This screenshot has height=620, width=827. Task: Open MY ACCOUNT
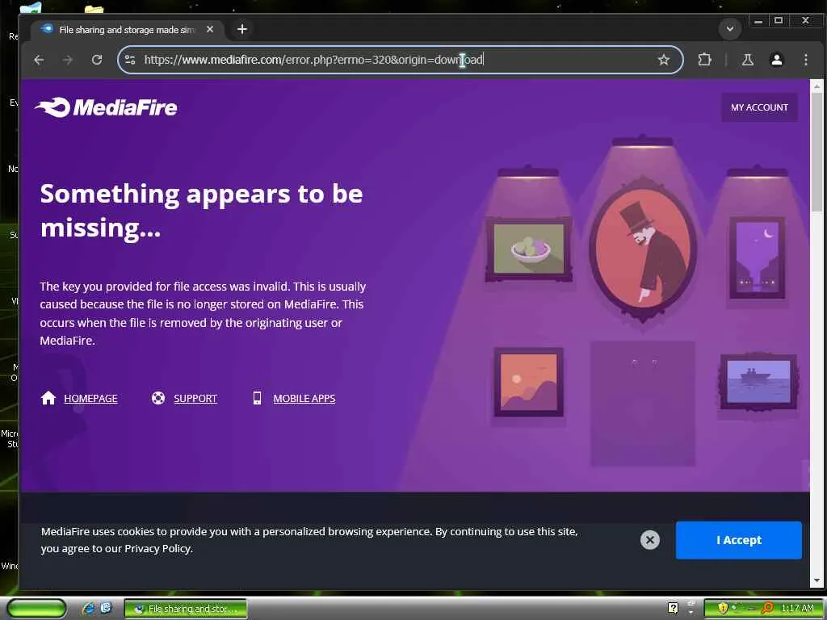(759, 107)
